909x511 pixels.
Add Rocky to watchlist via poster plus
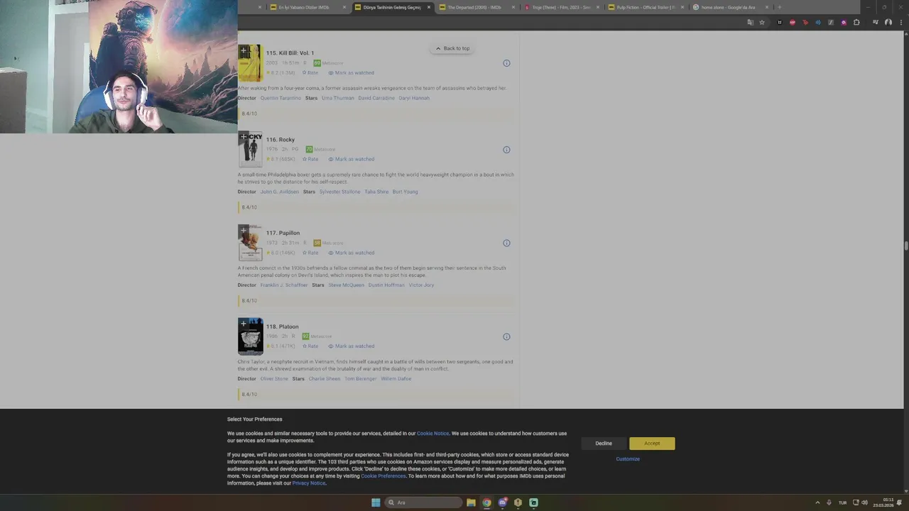pos(243,136)
